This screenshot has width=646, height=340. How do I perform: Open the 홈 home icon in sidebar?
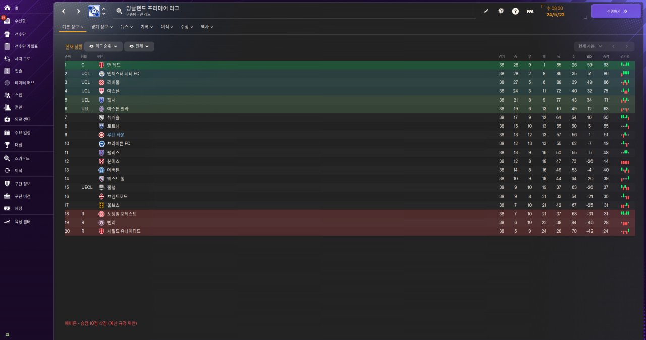7,8
